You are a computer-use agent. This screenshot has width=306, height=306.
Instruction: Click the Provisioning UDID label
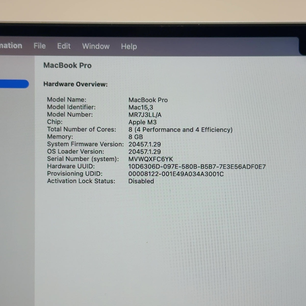click(x=75, y=174)
